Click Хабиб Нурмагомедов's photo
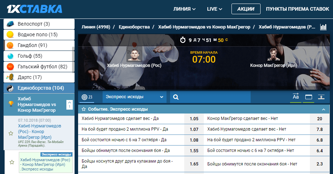Screen dimensions: 333x174 click(134, 54)
